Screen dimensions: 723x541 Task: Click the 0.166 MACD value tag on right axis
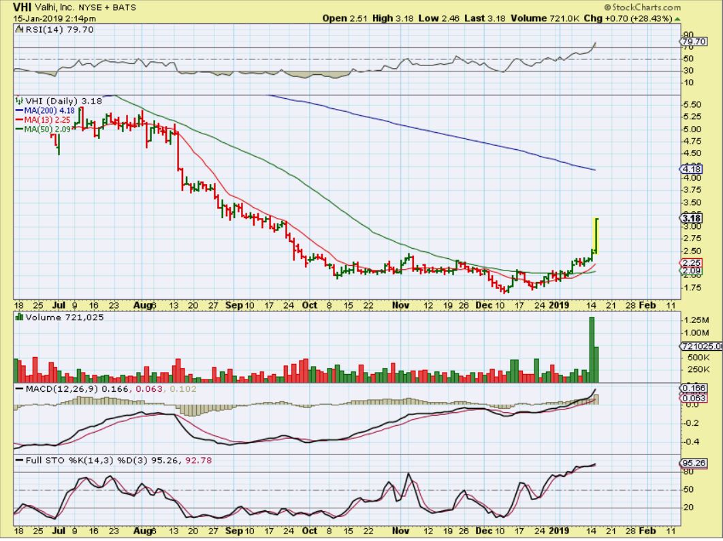pos(694,388)
